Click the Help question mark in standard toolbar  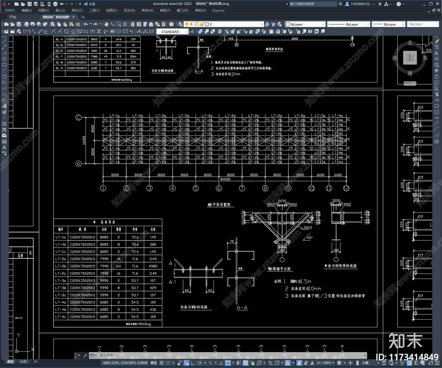point(171,24)
